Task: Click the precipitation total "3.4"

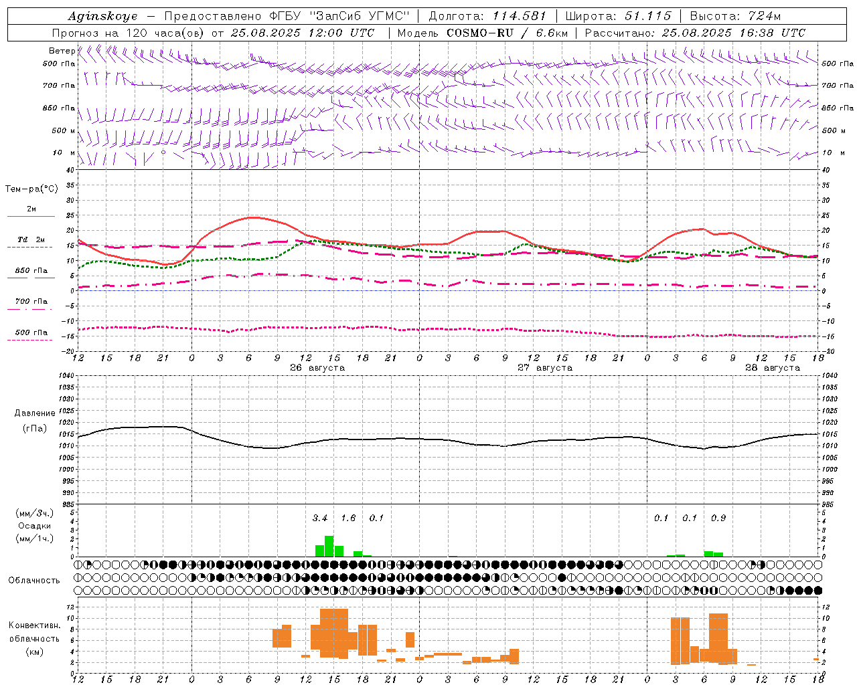Action: click(x=320, y=518)
